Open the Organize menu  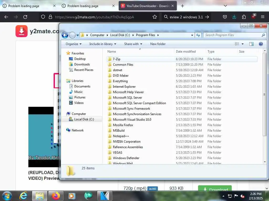74,44
